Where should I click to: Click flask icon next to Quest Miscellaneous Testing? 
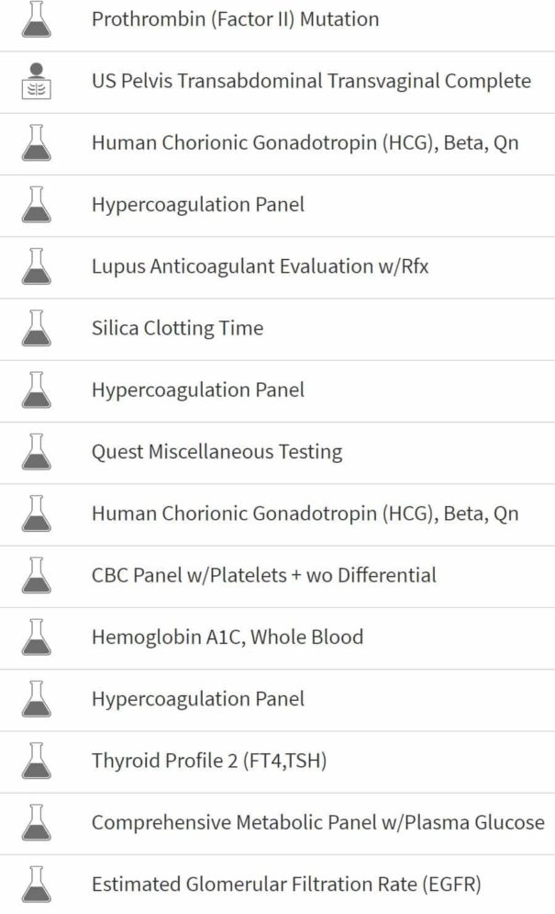36,452
